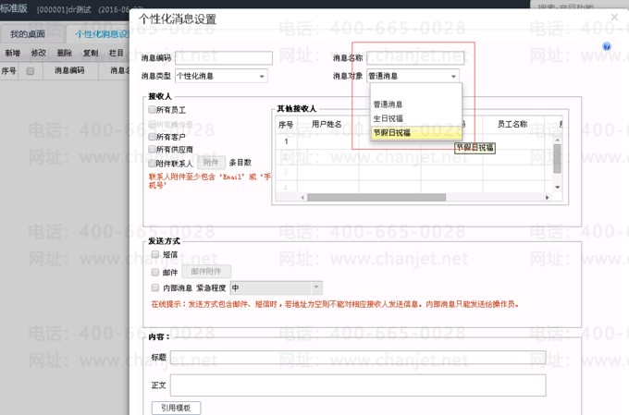Focus the 正文 text area
629x415 pixels.
pyautogui.click(x=358, y=385)
